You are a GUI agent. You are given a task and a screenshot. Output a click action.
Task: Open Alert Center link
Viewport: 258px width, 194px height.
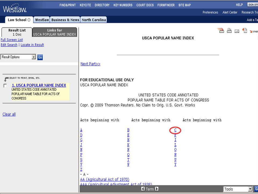(230, 12)
